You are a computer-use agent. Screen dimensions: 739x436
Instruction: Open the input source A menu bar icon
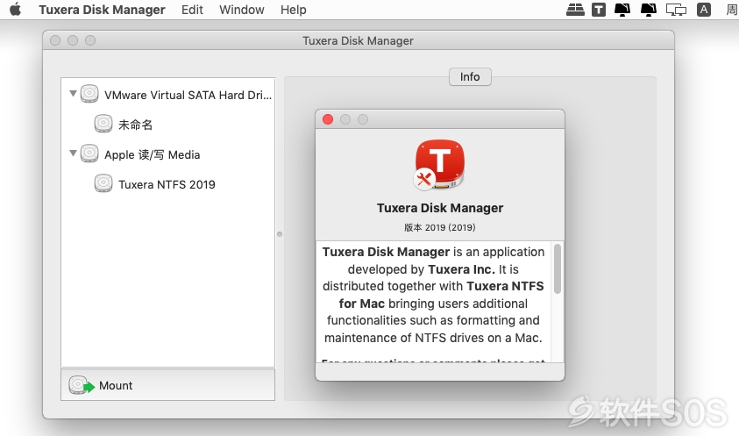tap(704, 10)
